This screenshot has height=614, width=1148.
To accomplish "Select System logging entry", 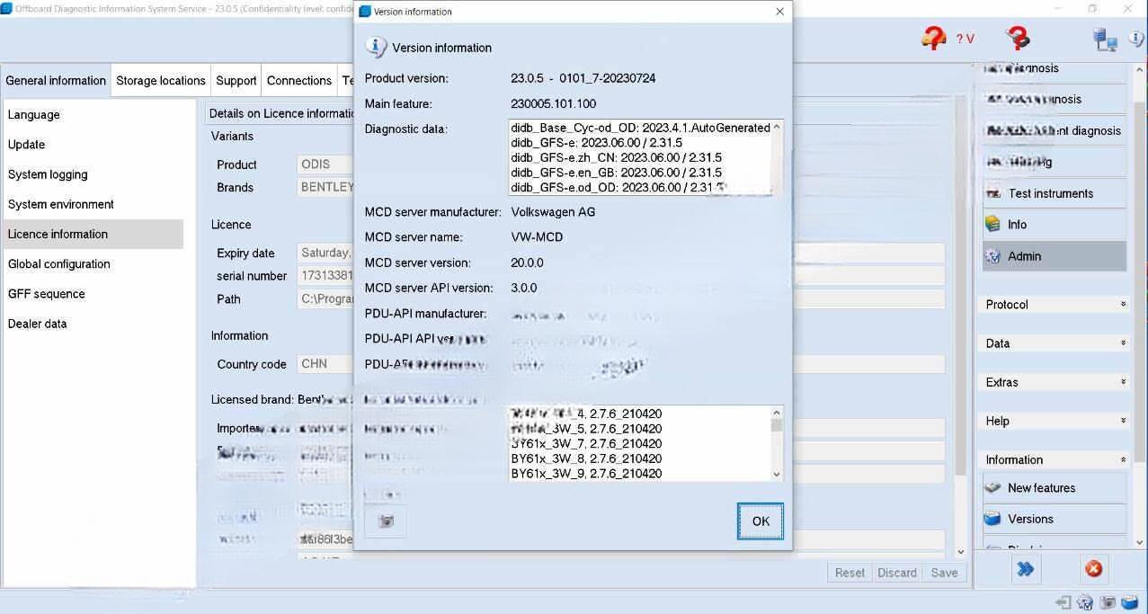I will point(93,174).
